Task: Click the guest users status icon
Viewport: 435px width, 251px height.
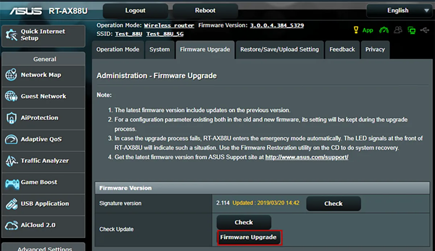Action: click(398, 30)
